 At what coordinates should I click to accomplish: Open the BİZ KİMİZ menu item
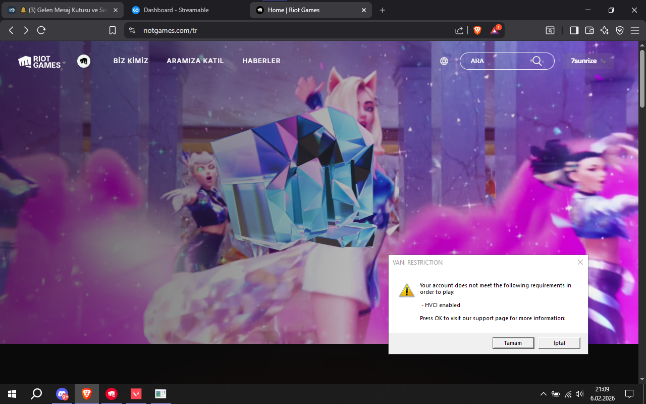coord(131,61)
